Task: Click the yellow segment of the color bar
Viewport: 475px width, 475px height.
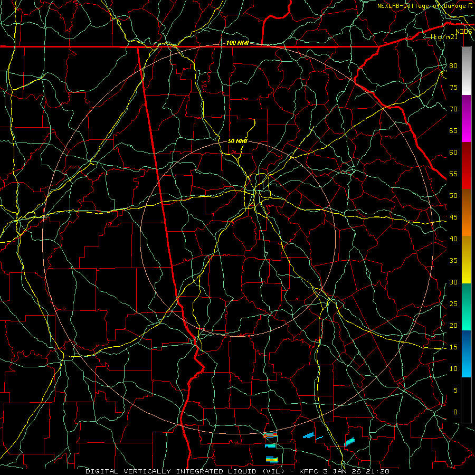Action: (466, 260)
